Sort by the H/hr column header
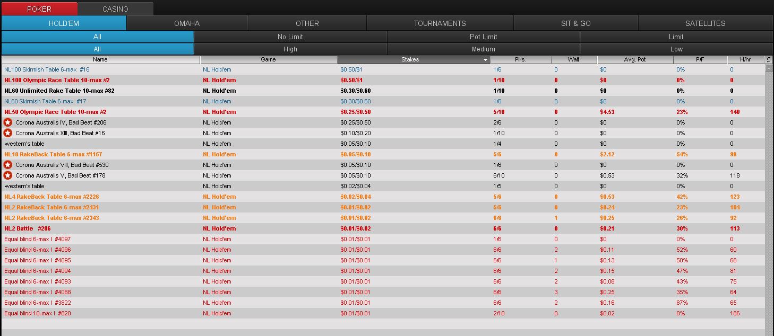This screenshot has width=774, height=336. click(x=745, y=60)
